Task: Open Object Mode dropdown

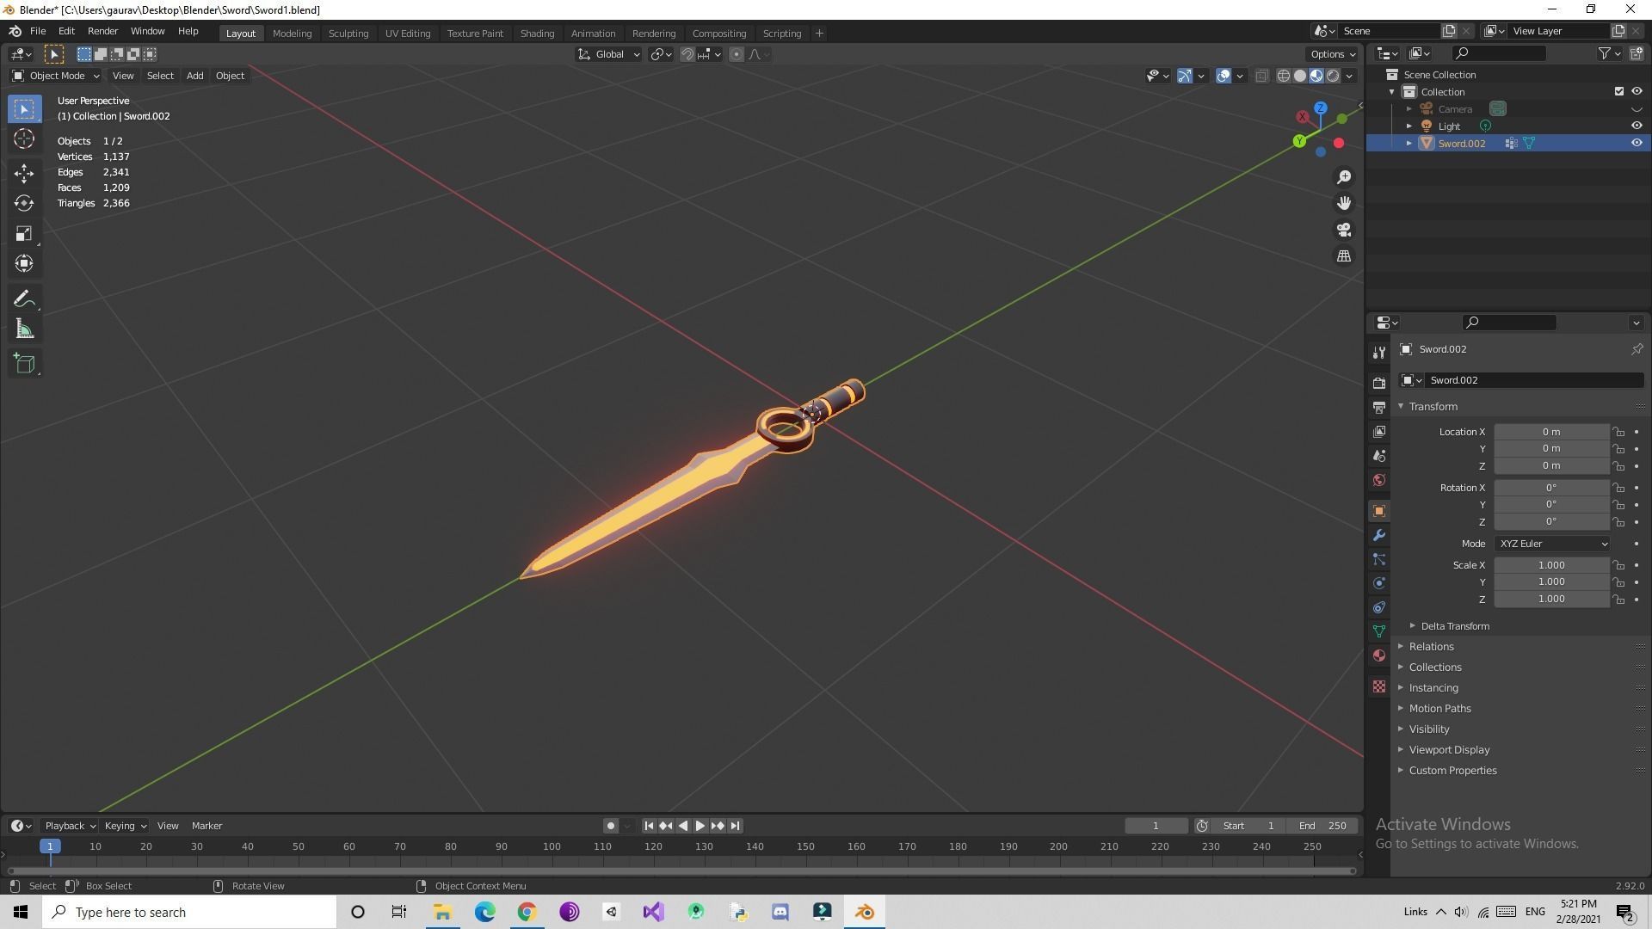Action: [56, 76]
